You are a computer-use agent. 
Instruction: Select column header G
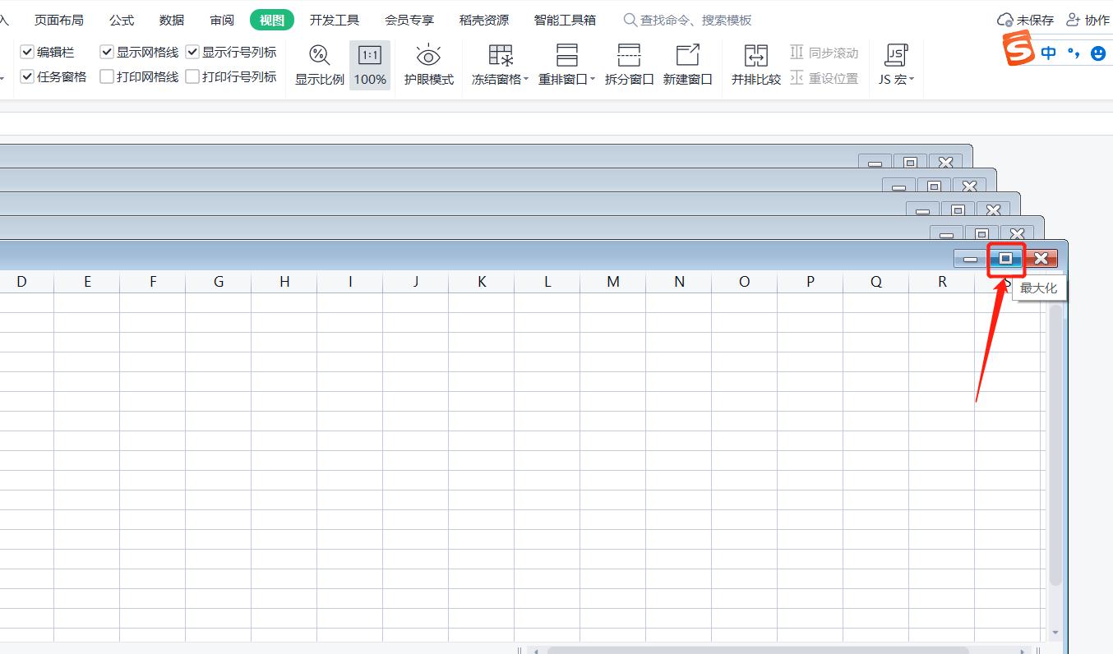pos(219,282)
